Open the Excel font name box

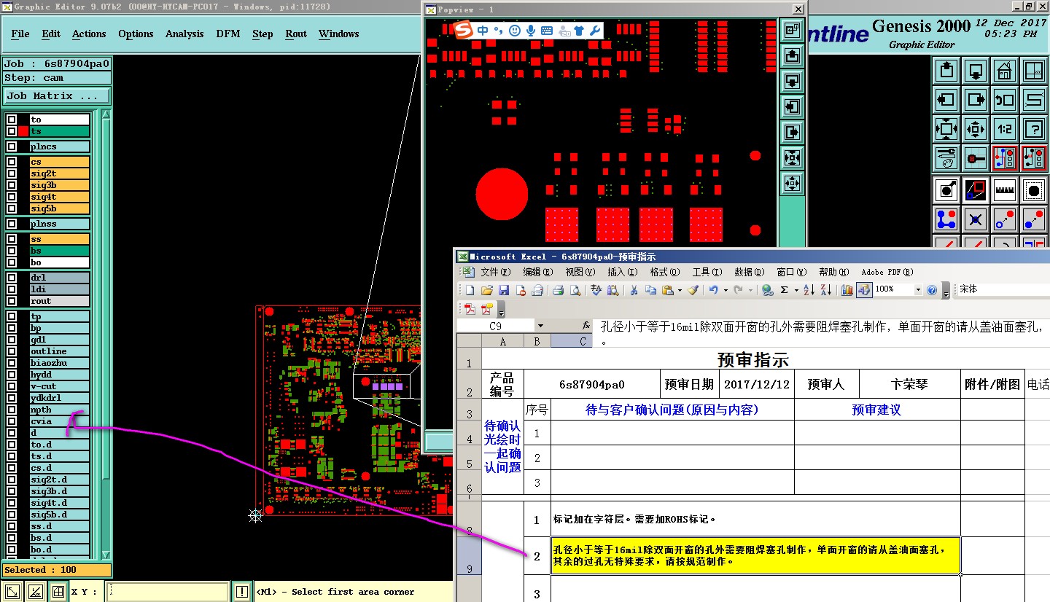tap(1003, 289)
